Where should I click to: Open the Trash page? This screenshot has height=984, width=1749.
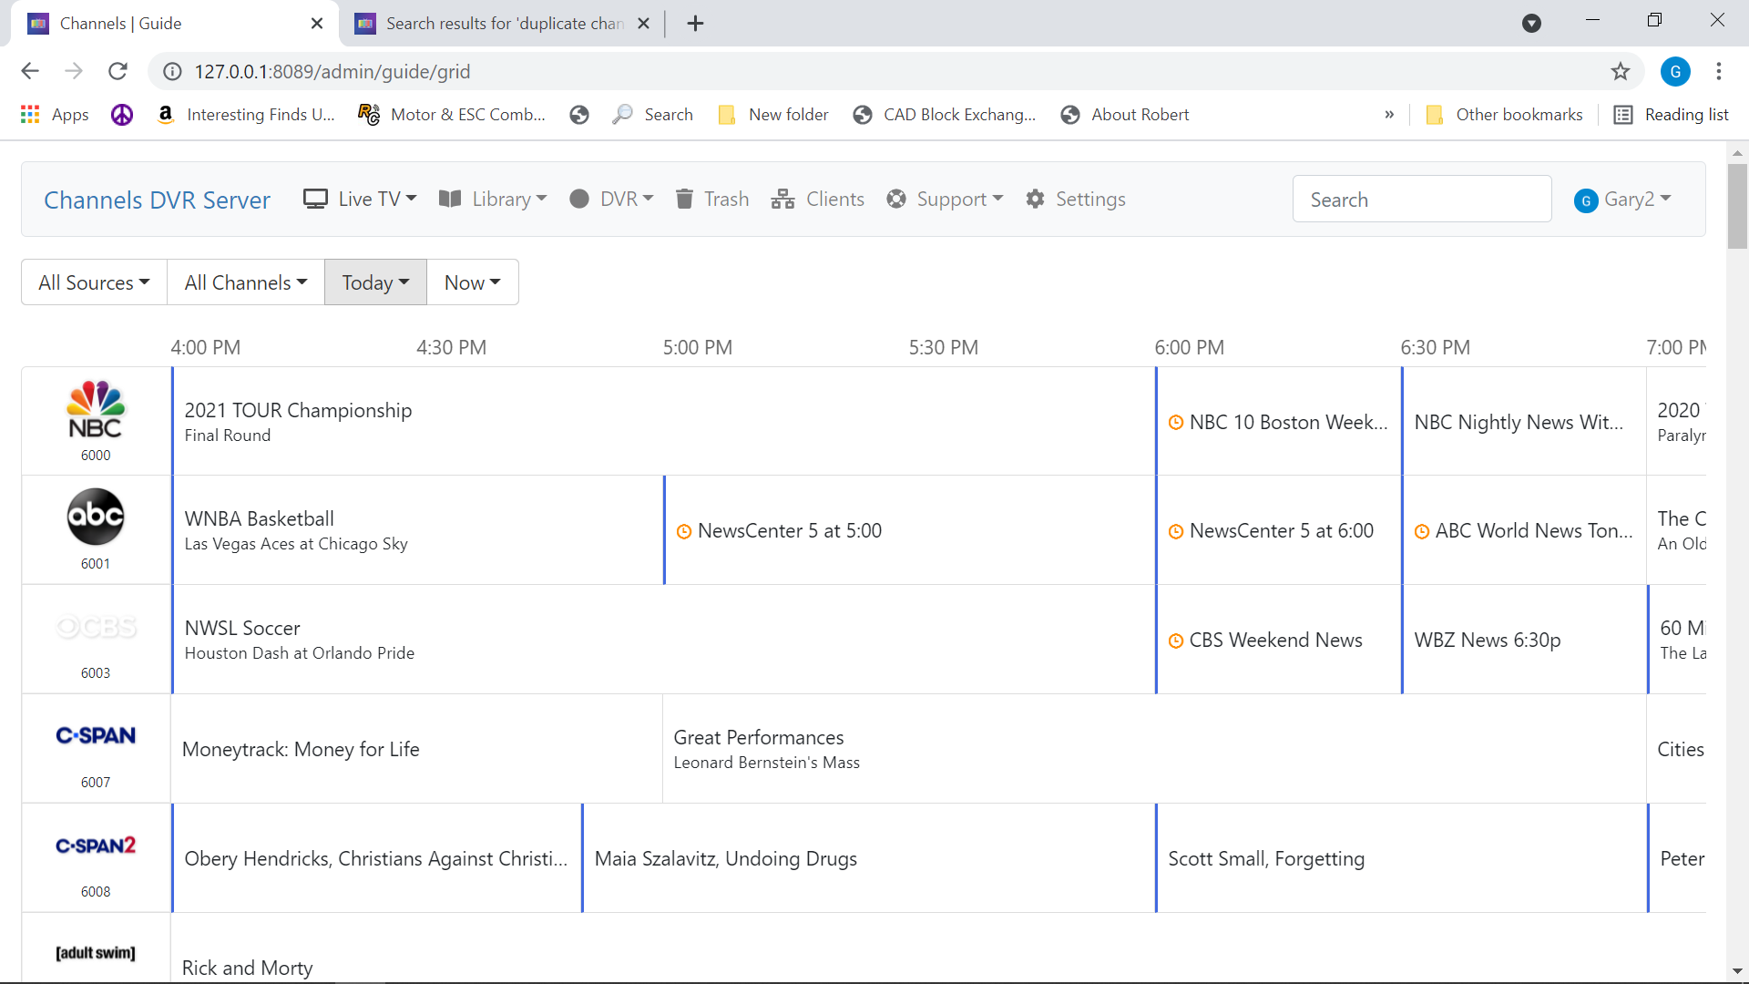coord(712,199)
